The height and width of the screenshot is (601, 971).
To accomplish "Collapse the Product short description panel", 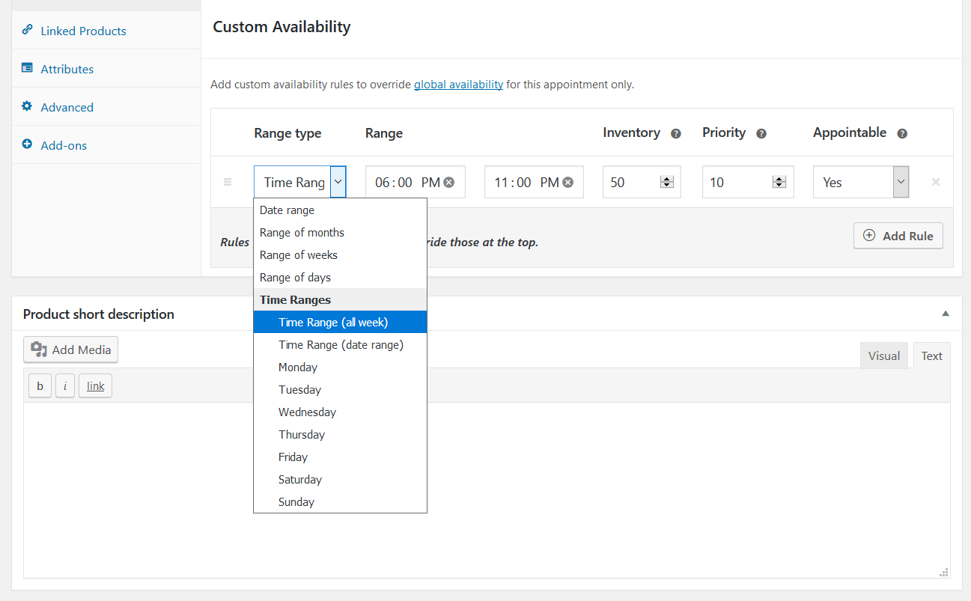I will pos(946,314).
